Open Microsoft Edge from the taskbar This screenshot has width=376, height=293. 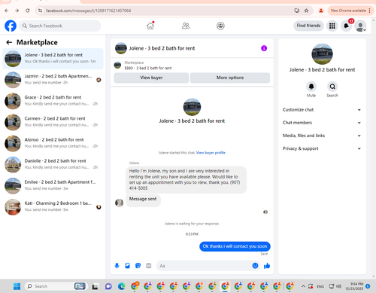coord(122,286)
